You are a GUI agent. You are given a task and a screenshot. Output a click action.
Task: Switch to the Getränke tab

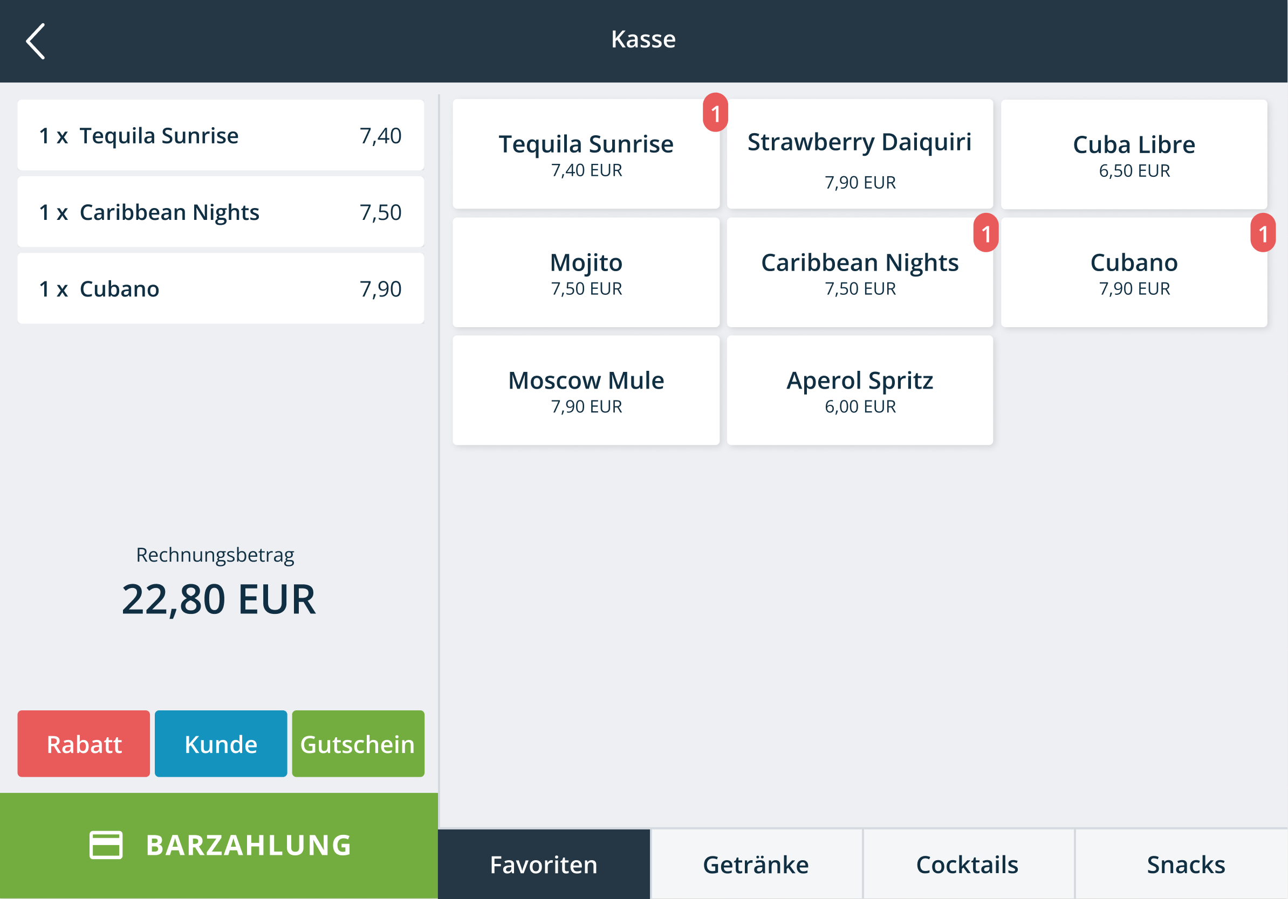click(x=756, y=863)
